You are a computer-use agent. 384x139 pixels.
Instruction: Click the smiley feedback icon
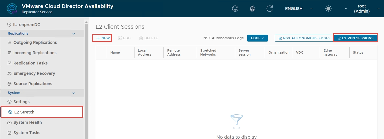[x=235, y=9]
